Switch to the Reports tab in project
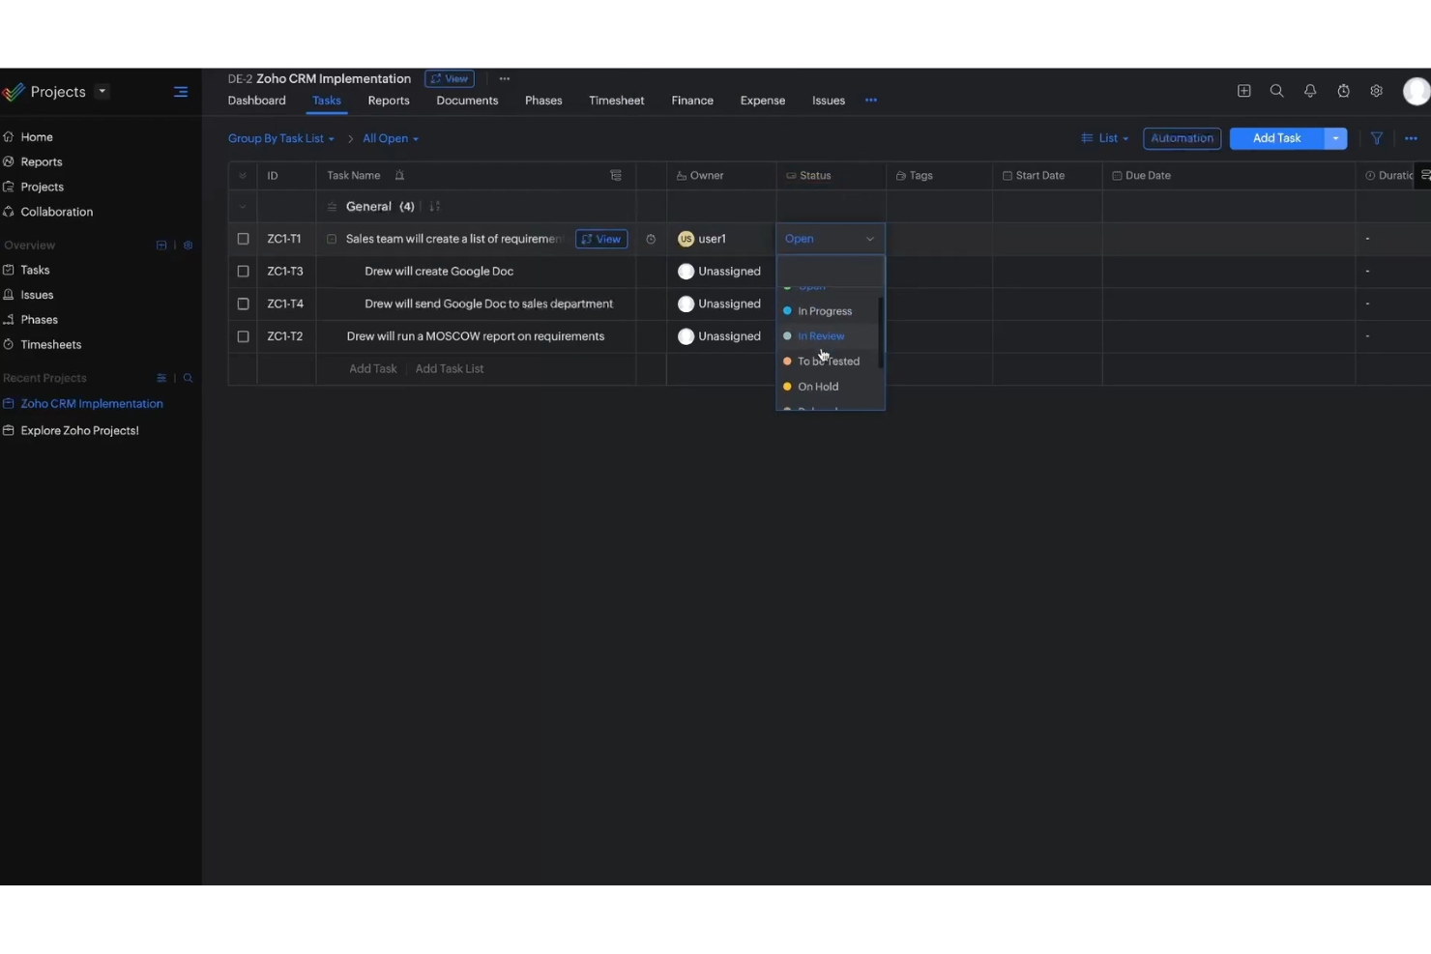 click(x=389, y=101)
